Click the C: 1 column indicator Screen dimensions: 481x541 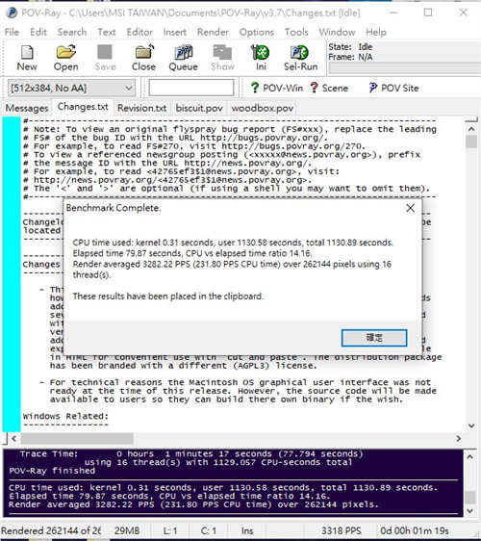208,530
